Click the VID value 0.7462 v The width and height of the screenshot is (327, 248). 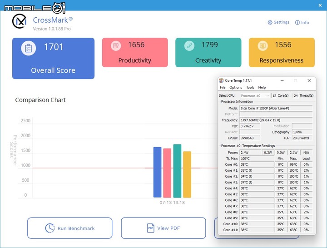click(x=250, y=126)
